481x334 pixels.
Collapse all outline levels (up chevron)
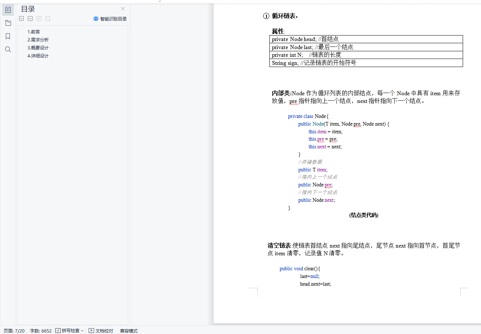tap(30, 19)
